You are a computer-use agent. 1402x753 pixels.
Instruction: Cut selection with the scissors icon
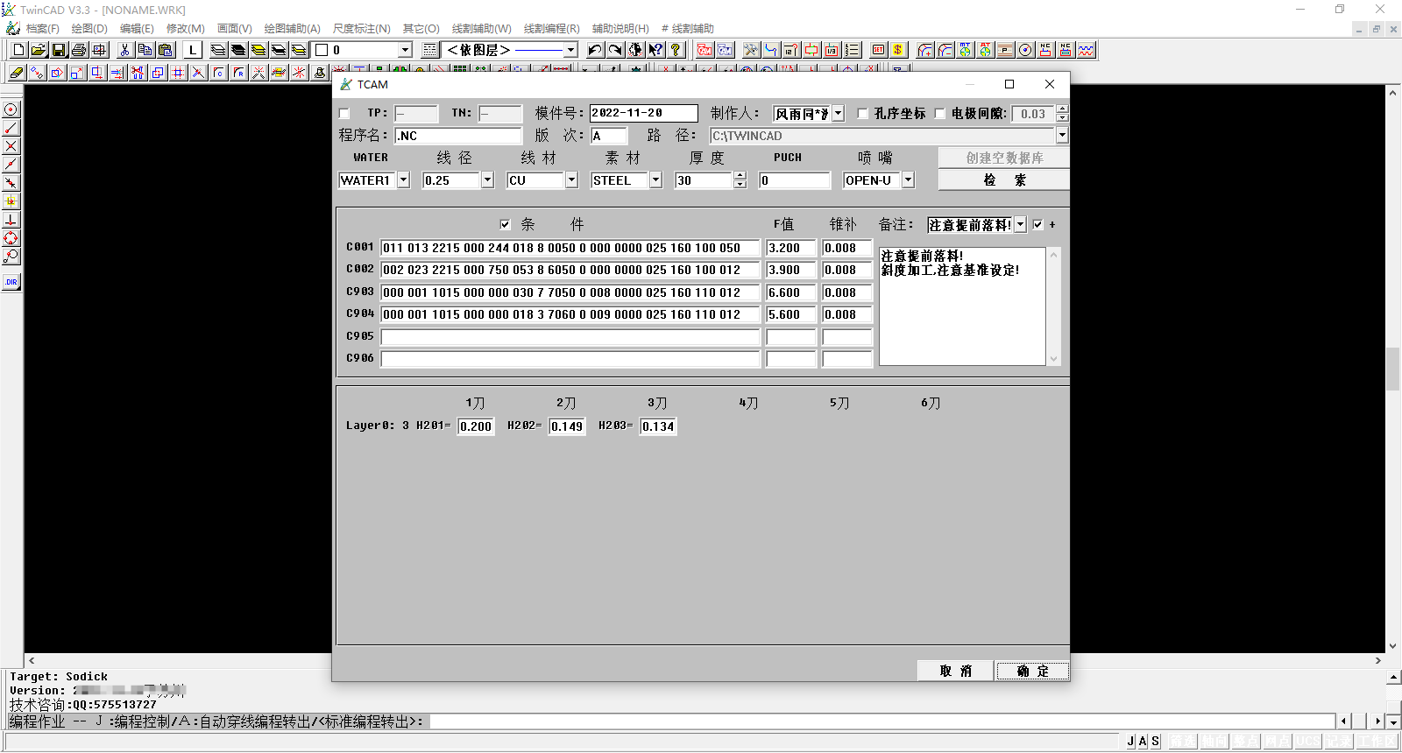click(x=124, y=50)
